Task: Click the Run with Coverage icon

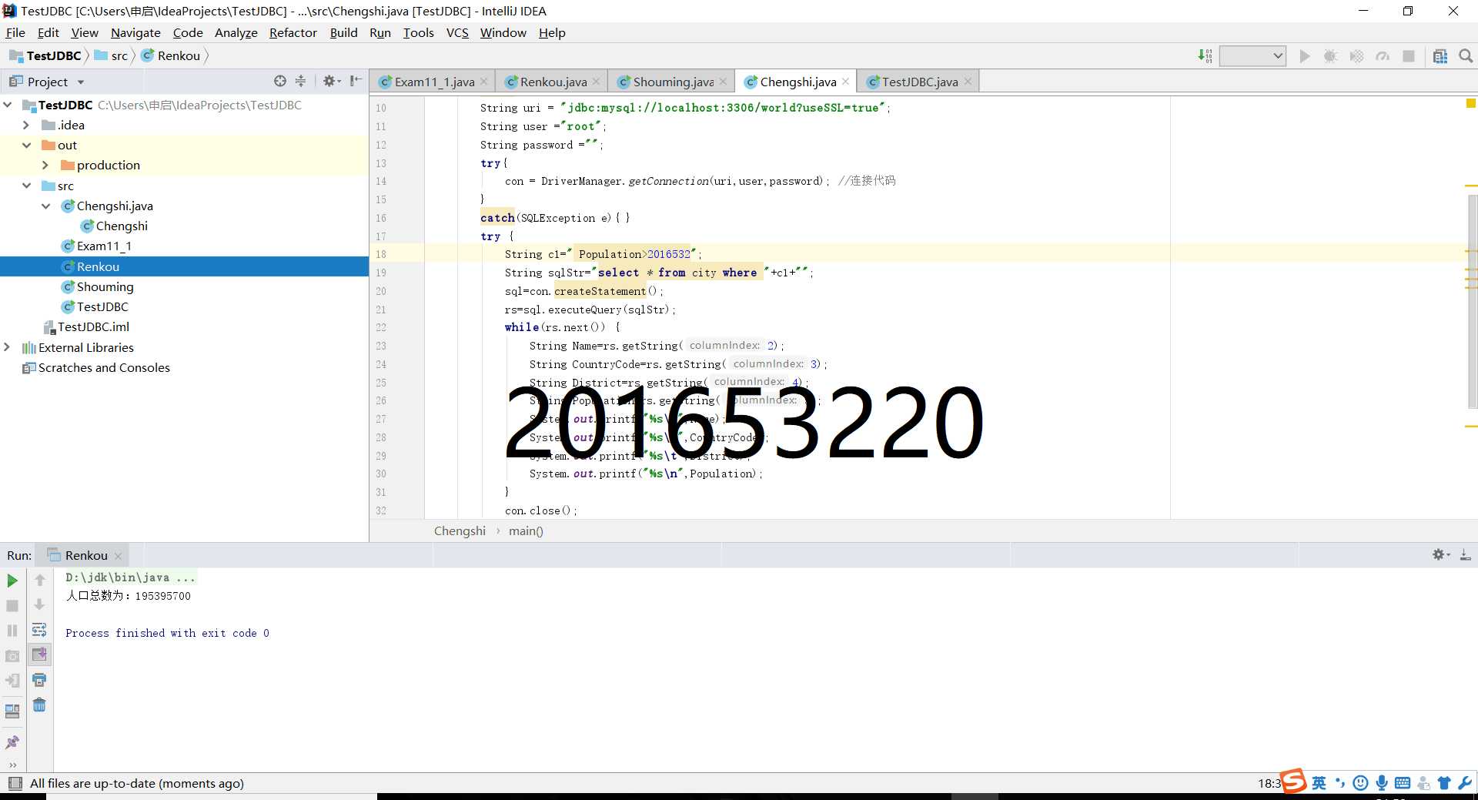Action: point(1356,56)
